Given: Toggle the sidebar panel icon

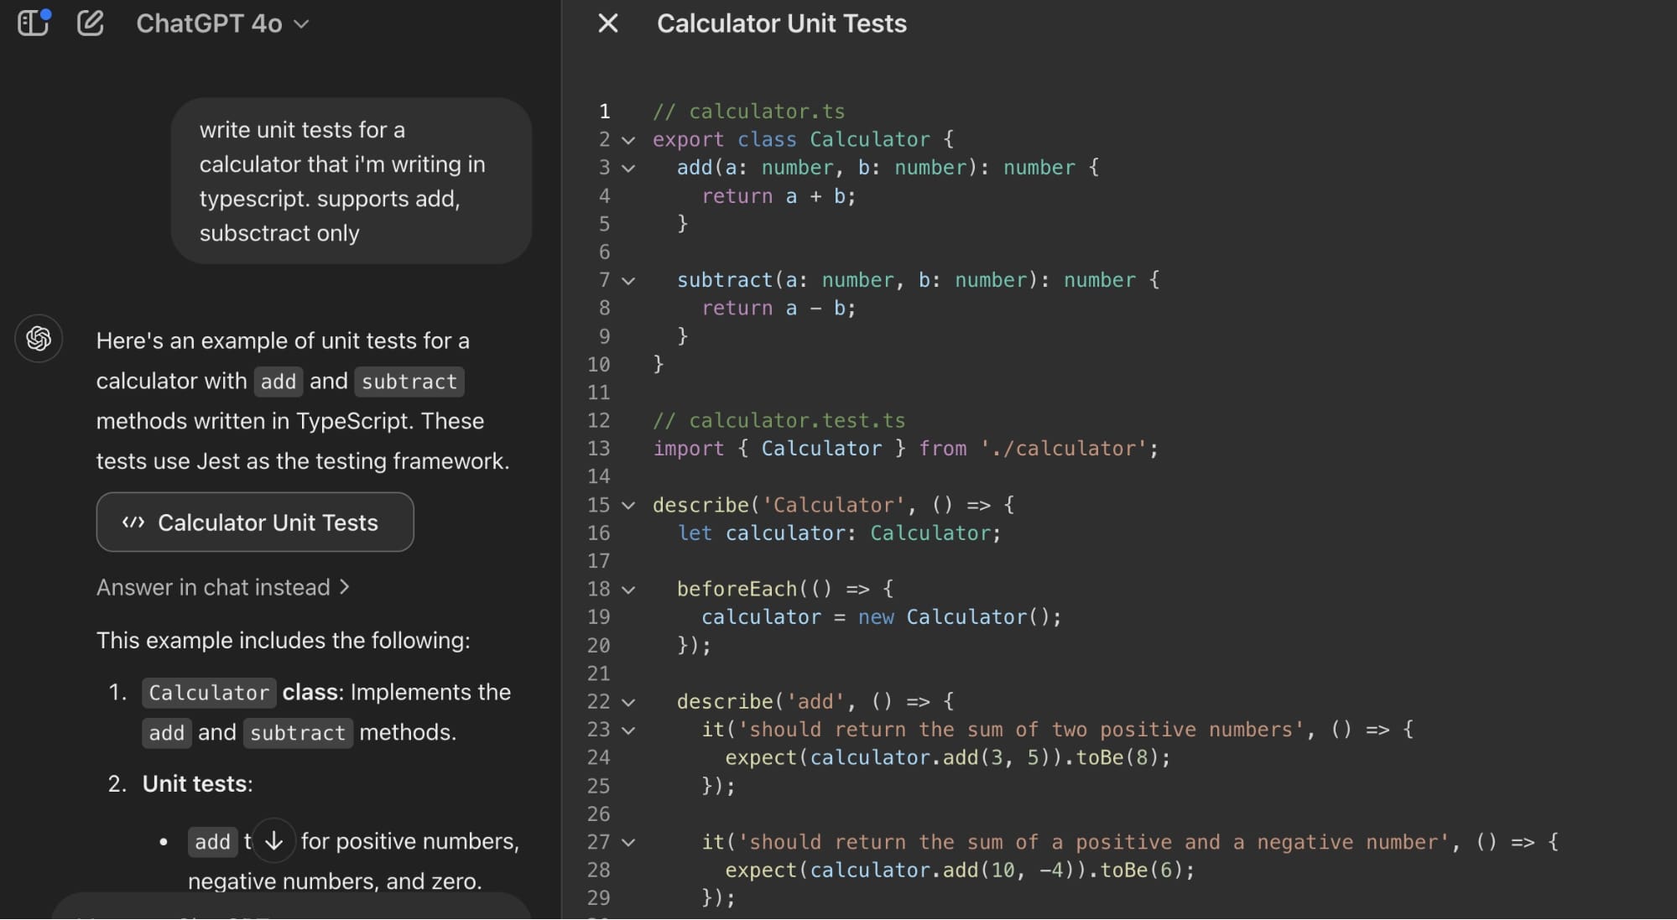Looking at the screenshot, I should (34, 23).
